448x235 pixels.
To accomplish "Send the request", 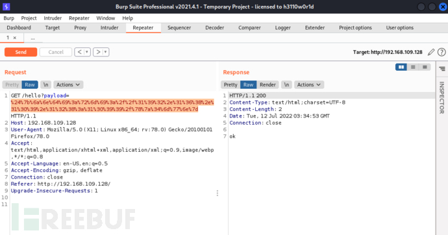I will [21, 52].
